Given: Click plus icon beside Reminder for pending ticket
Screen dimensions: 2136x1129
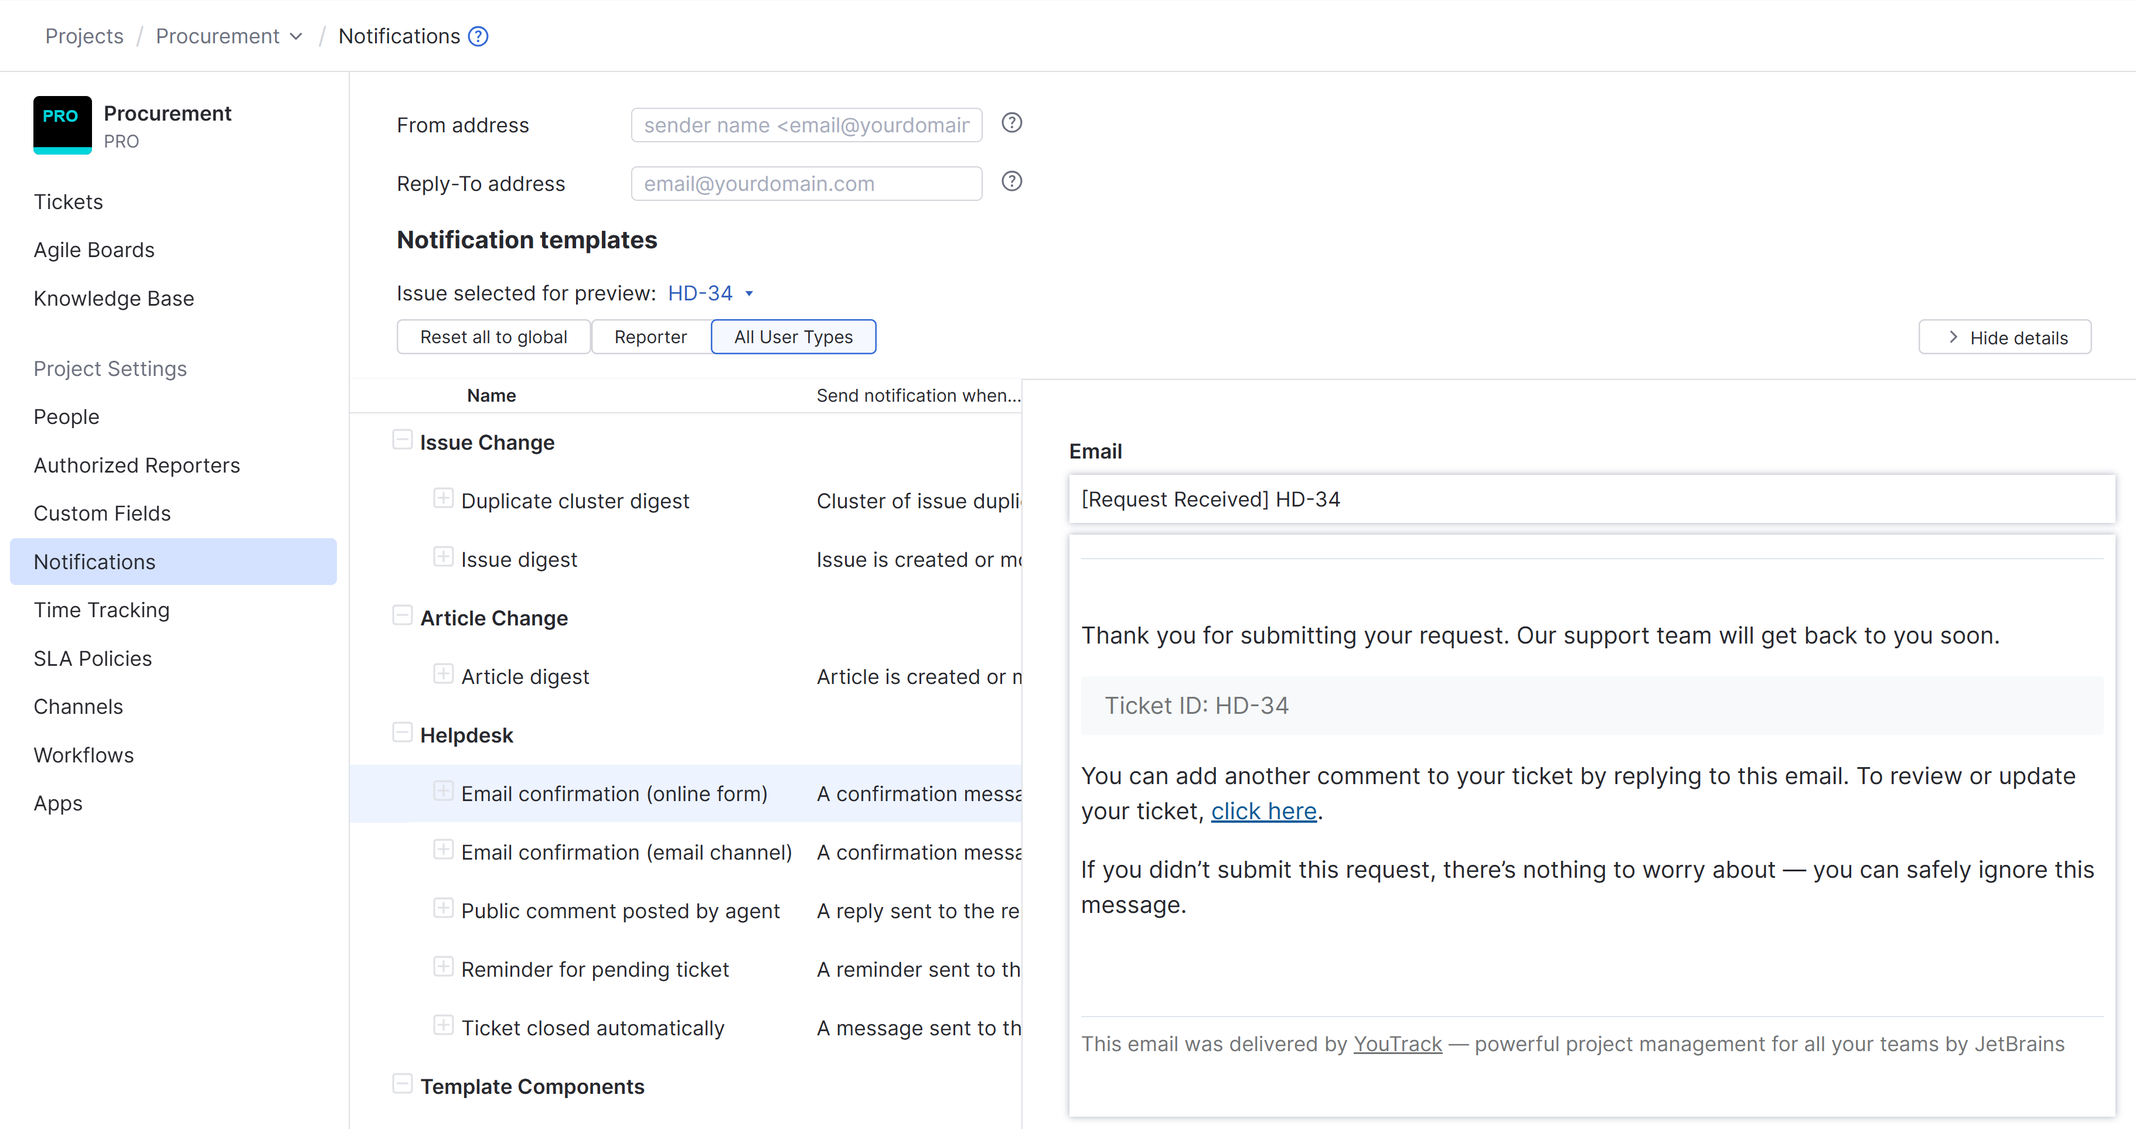Looking at the screenshot, I should (443, 967).
